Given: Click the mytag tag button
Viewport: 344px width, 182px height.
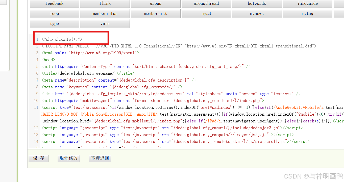Looking at the screenshot, I should [x=308, y=14].
